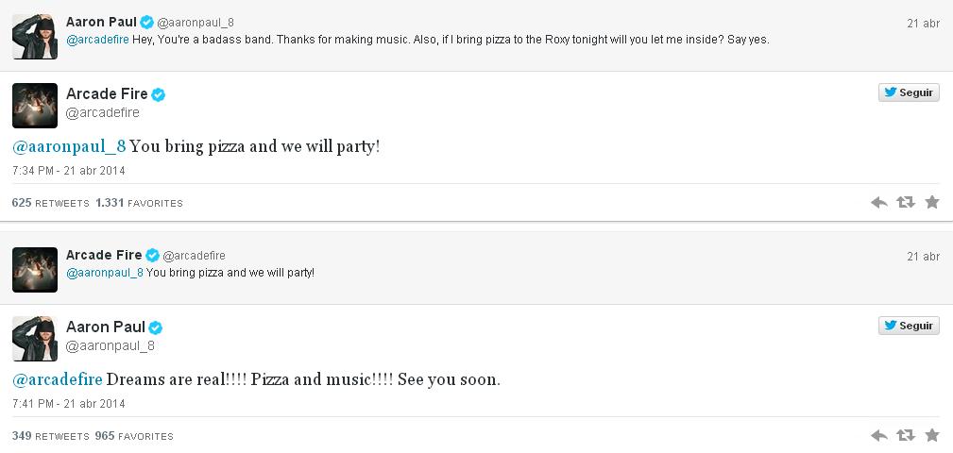Screen dimensions: 953x453
Task: View the 965 favorites list
Action: click(x=134, y=436)
